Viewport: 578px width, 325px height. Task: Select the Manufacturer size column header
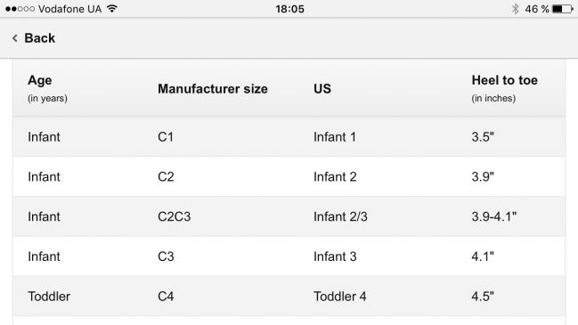point(213,89)
